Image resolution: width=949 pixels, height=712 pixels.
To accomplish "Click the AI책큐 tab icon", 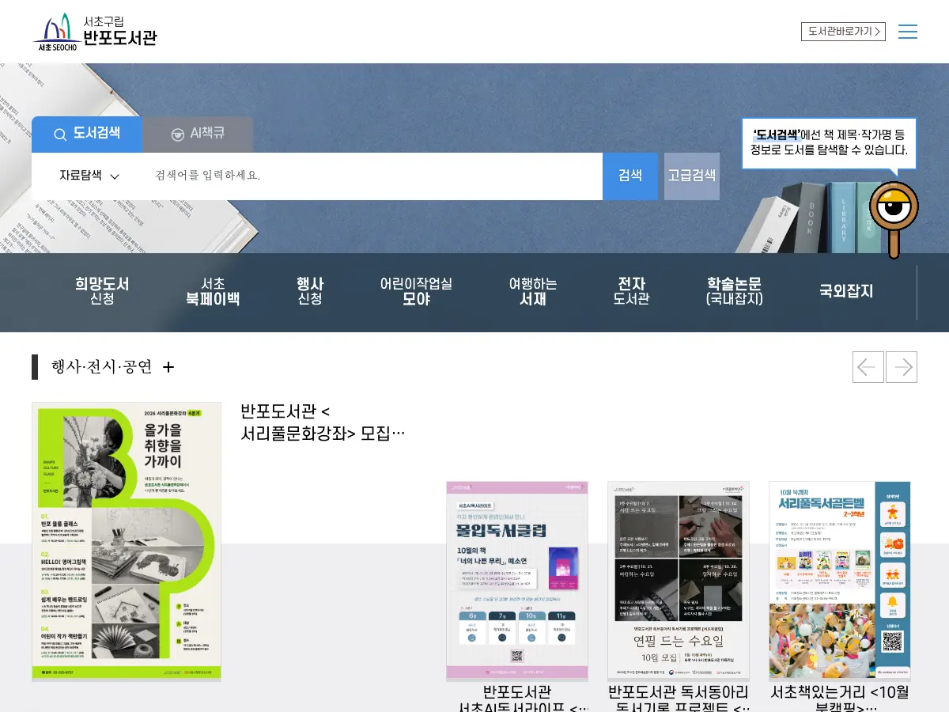I will point(178,134).
